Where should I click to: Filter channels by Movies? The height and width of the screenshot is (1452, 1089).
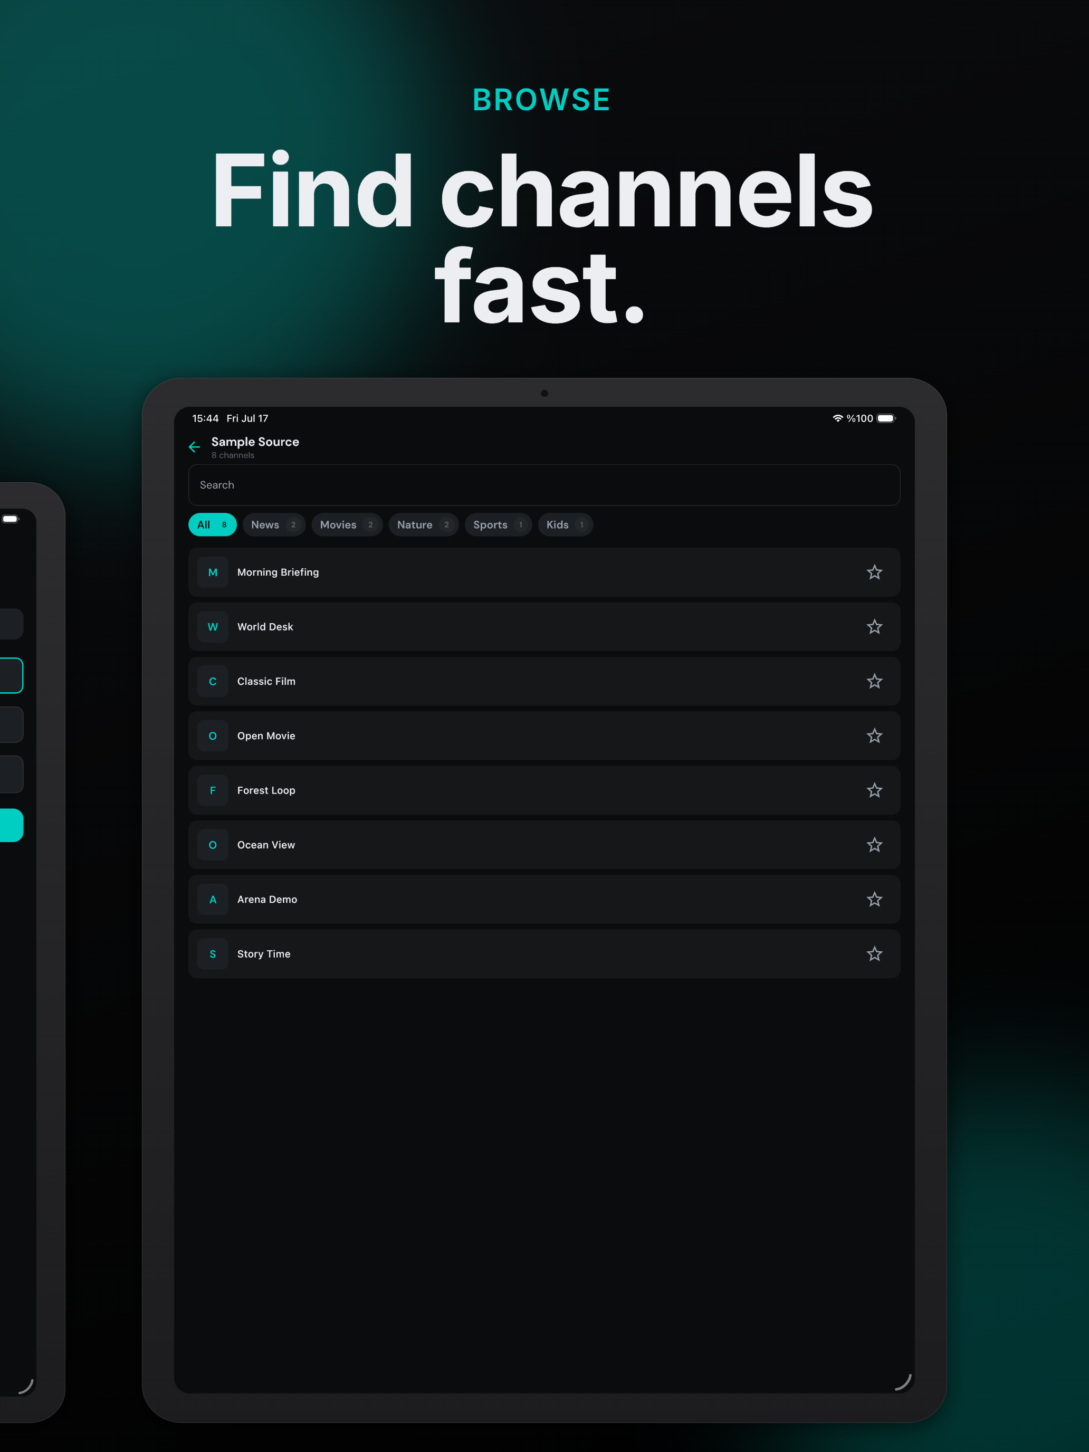(347, 524)
